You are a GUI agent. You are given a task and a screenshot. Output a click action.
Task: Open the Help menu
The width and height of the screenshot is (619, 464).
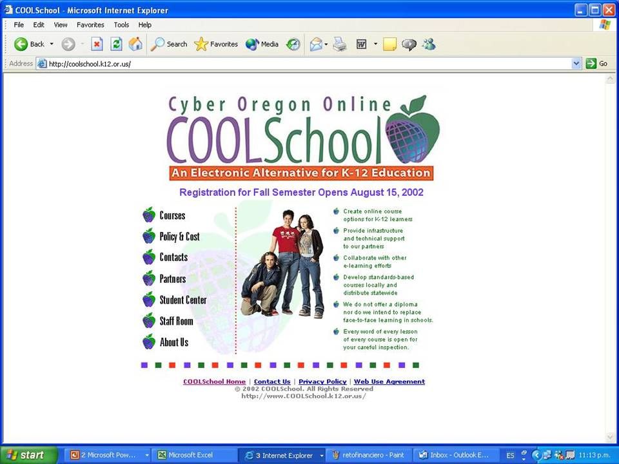(144, 25)
